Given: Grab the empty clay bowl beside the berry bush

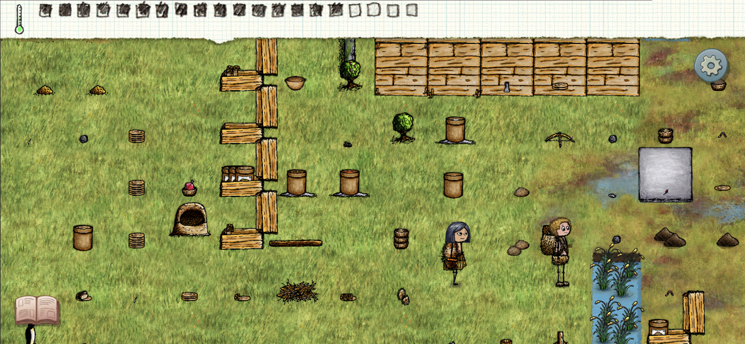Looking at the screenshot, I should point(295,83).
